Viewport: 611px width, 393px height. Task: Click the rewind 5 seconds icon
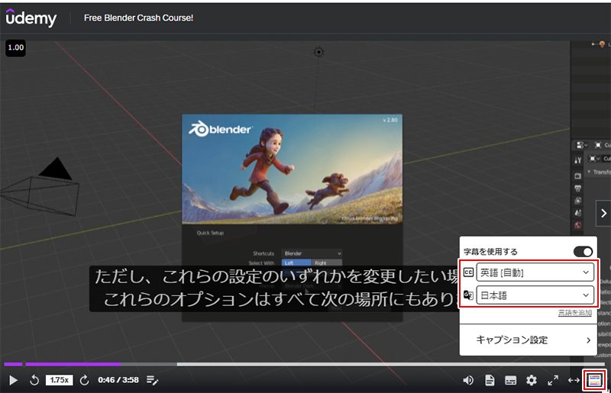click(x=34, y=380)
